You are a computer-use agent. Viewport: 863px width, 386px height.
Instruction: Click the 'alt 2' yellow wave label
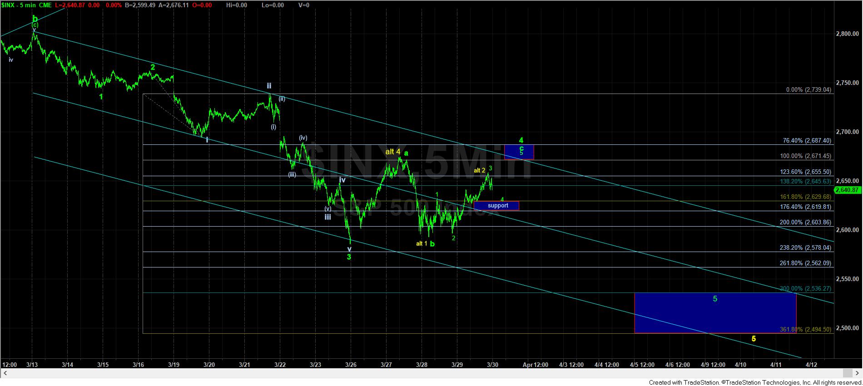[479, 171]
